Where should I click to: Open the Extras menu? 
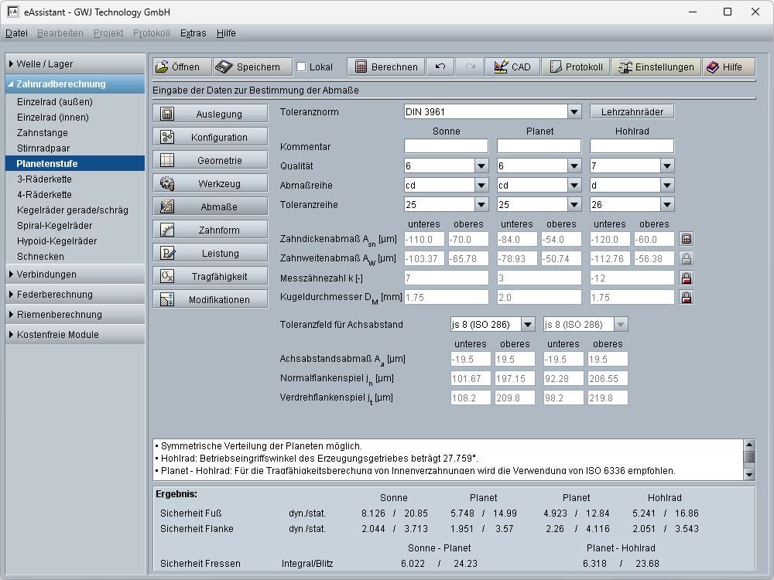[x=193, y=33]
